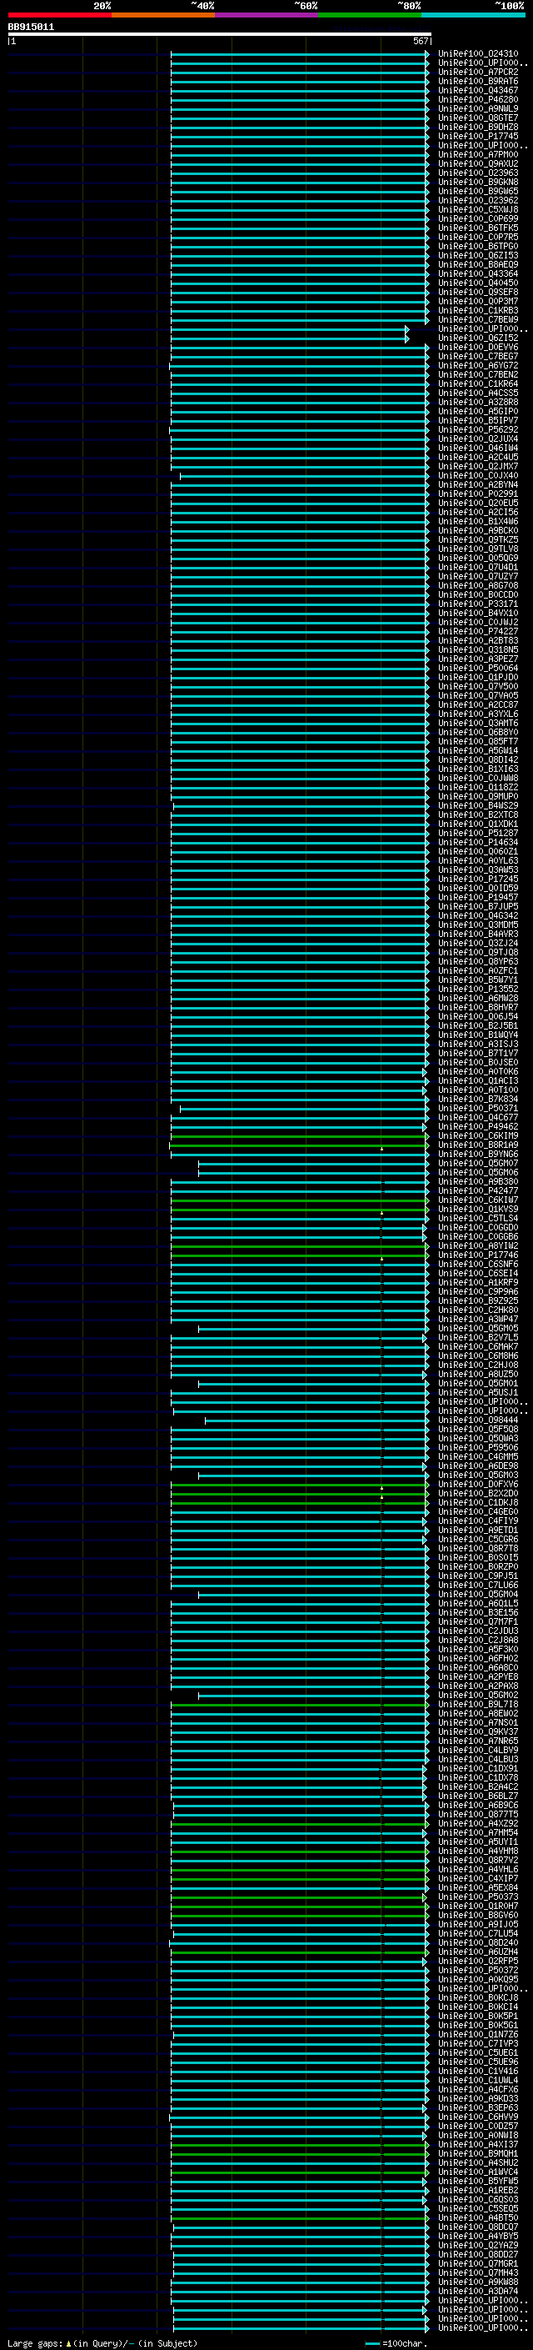533x2350 pixels.
Task: Select label UniRef100_C0P699
Action: (x=478, y=219)
